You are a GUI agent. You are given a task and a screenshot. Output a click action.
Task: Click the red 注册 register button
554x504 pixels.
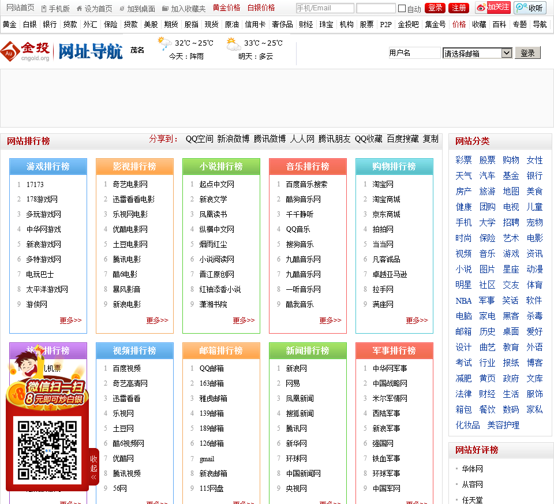[x=459, y=8]
